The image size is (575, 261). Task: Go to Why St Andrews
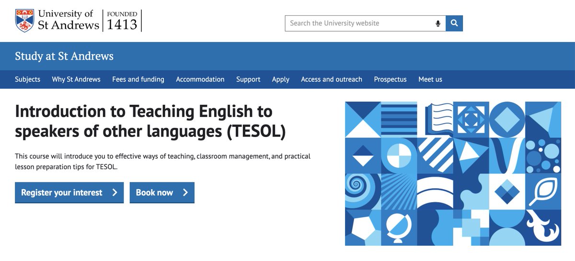[x=76, y=79]
